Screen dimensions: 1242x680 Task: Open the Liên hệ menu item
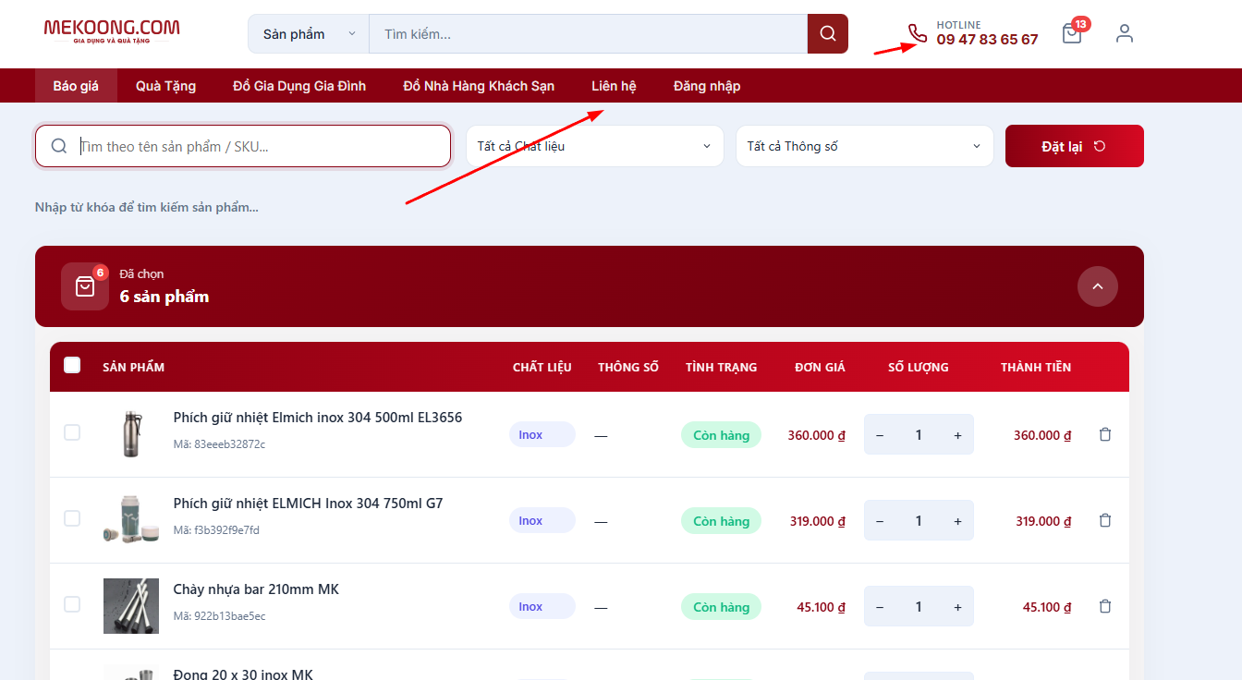click(x=614, y=86)
